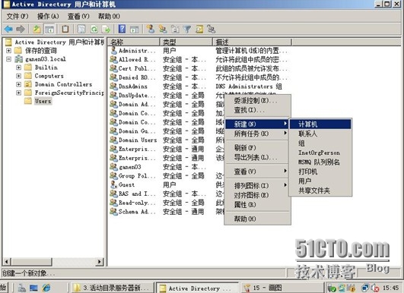Sort list by the 类型 column header
Screen dimensions: 404x293
click(186, 42)
